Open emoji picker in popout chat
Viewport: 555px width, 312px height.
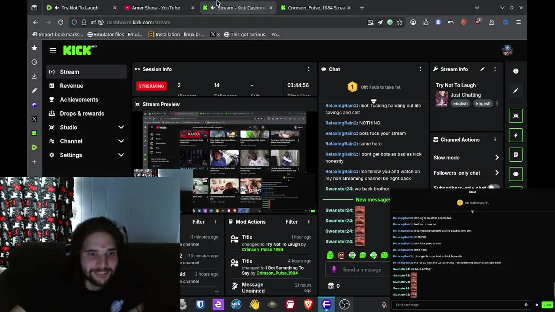point(526,305)
